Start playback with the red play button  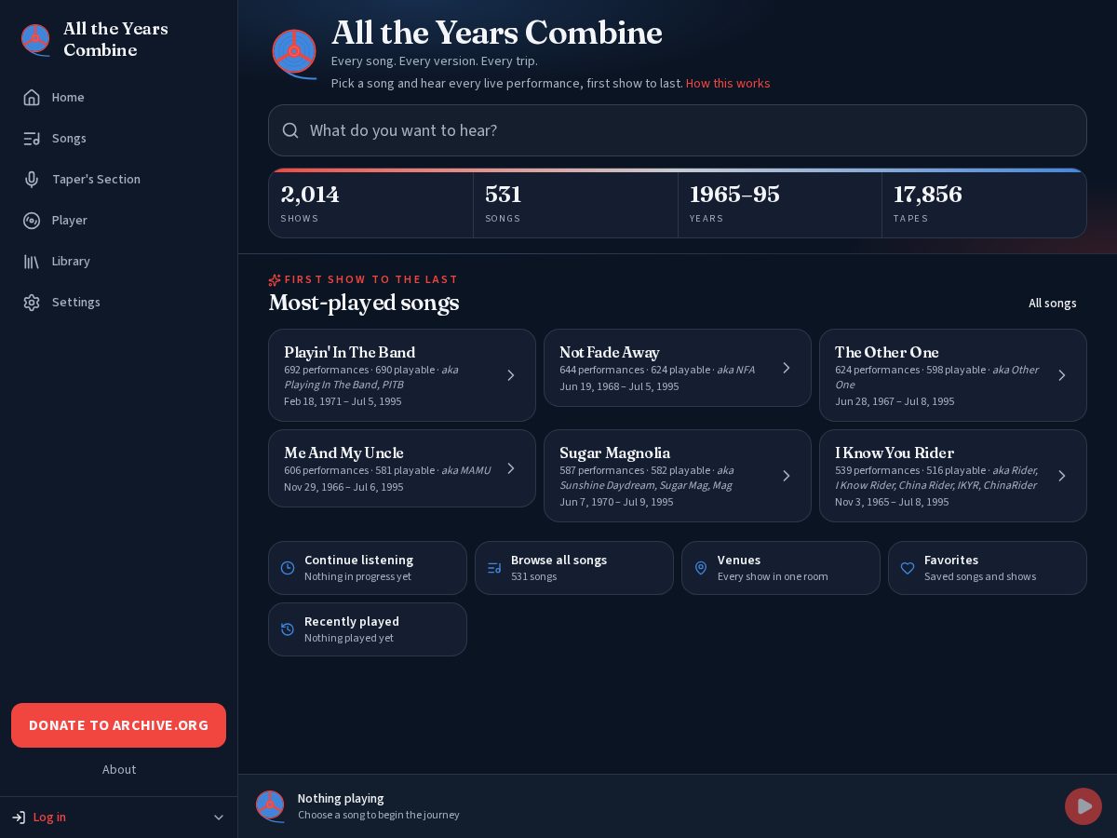click(x=1083, y=806)
